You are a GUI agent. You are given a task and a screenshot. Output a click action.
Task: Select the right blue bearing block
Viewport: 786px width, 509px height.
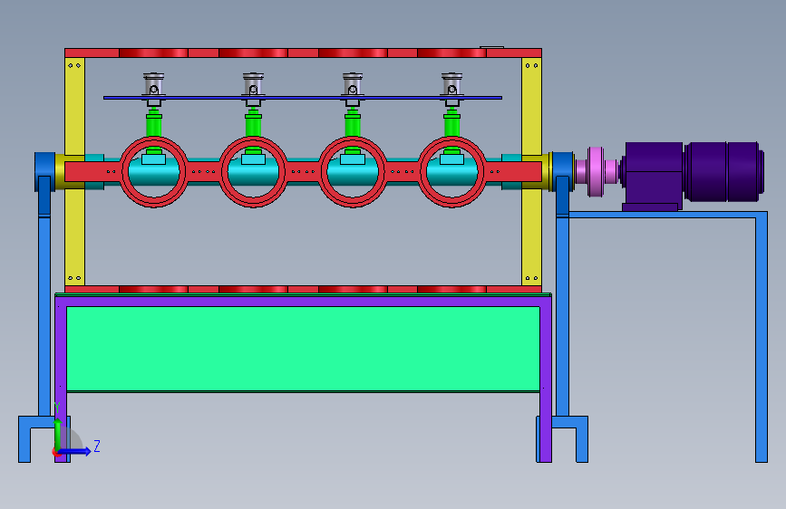tap(563, 172)
